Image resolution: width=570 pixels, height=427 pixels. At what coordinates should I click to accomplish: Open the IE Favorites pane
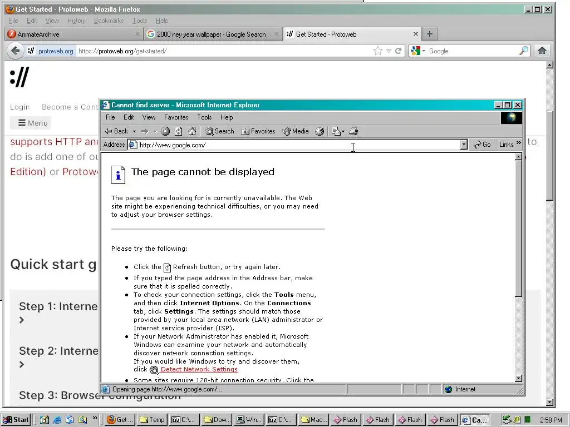pos(258,131)
